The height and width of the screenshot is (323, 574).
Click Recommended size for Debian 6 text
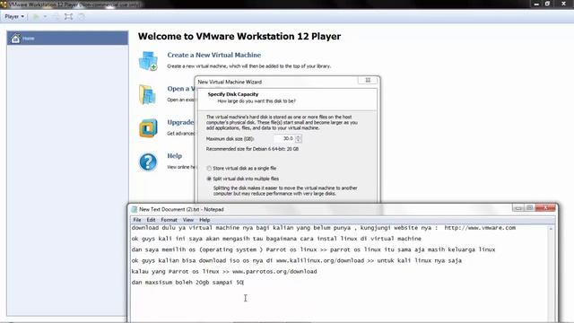pos(252,149)
